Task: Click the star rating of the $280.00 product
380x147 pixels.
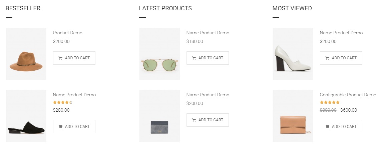Action: [x=63, y=102]
